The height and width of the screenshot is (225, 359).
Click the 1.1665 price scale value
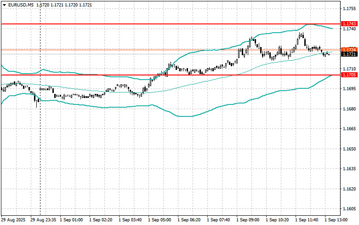(349, 129)
